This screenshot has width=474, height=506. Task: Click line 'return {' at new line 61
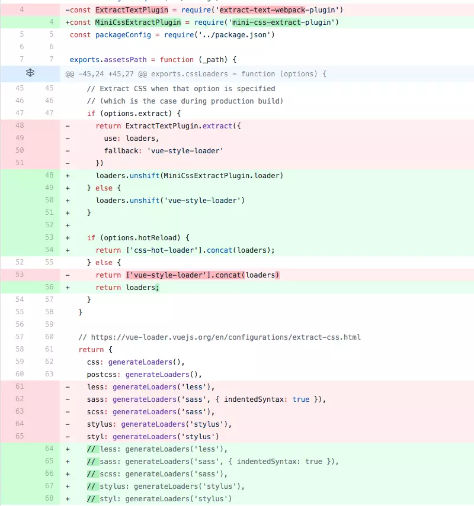coord(95,350)
